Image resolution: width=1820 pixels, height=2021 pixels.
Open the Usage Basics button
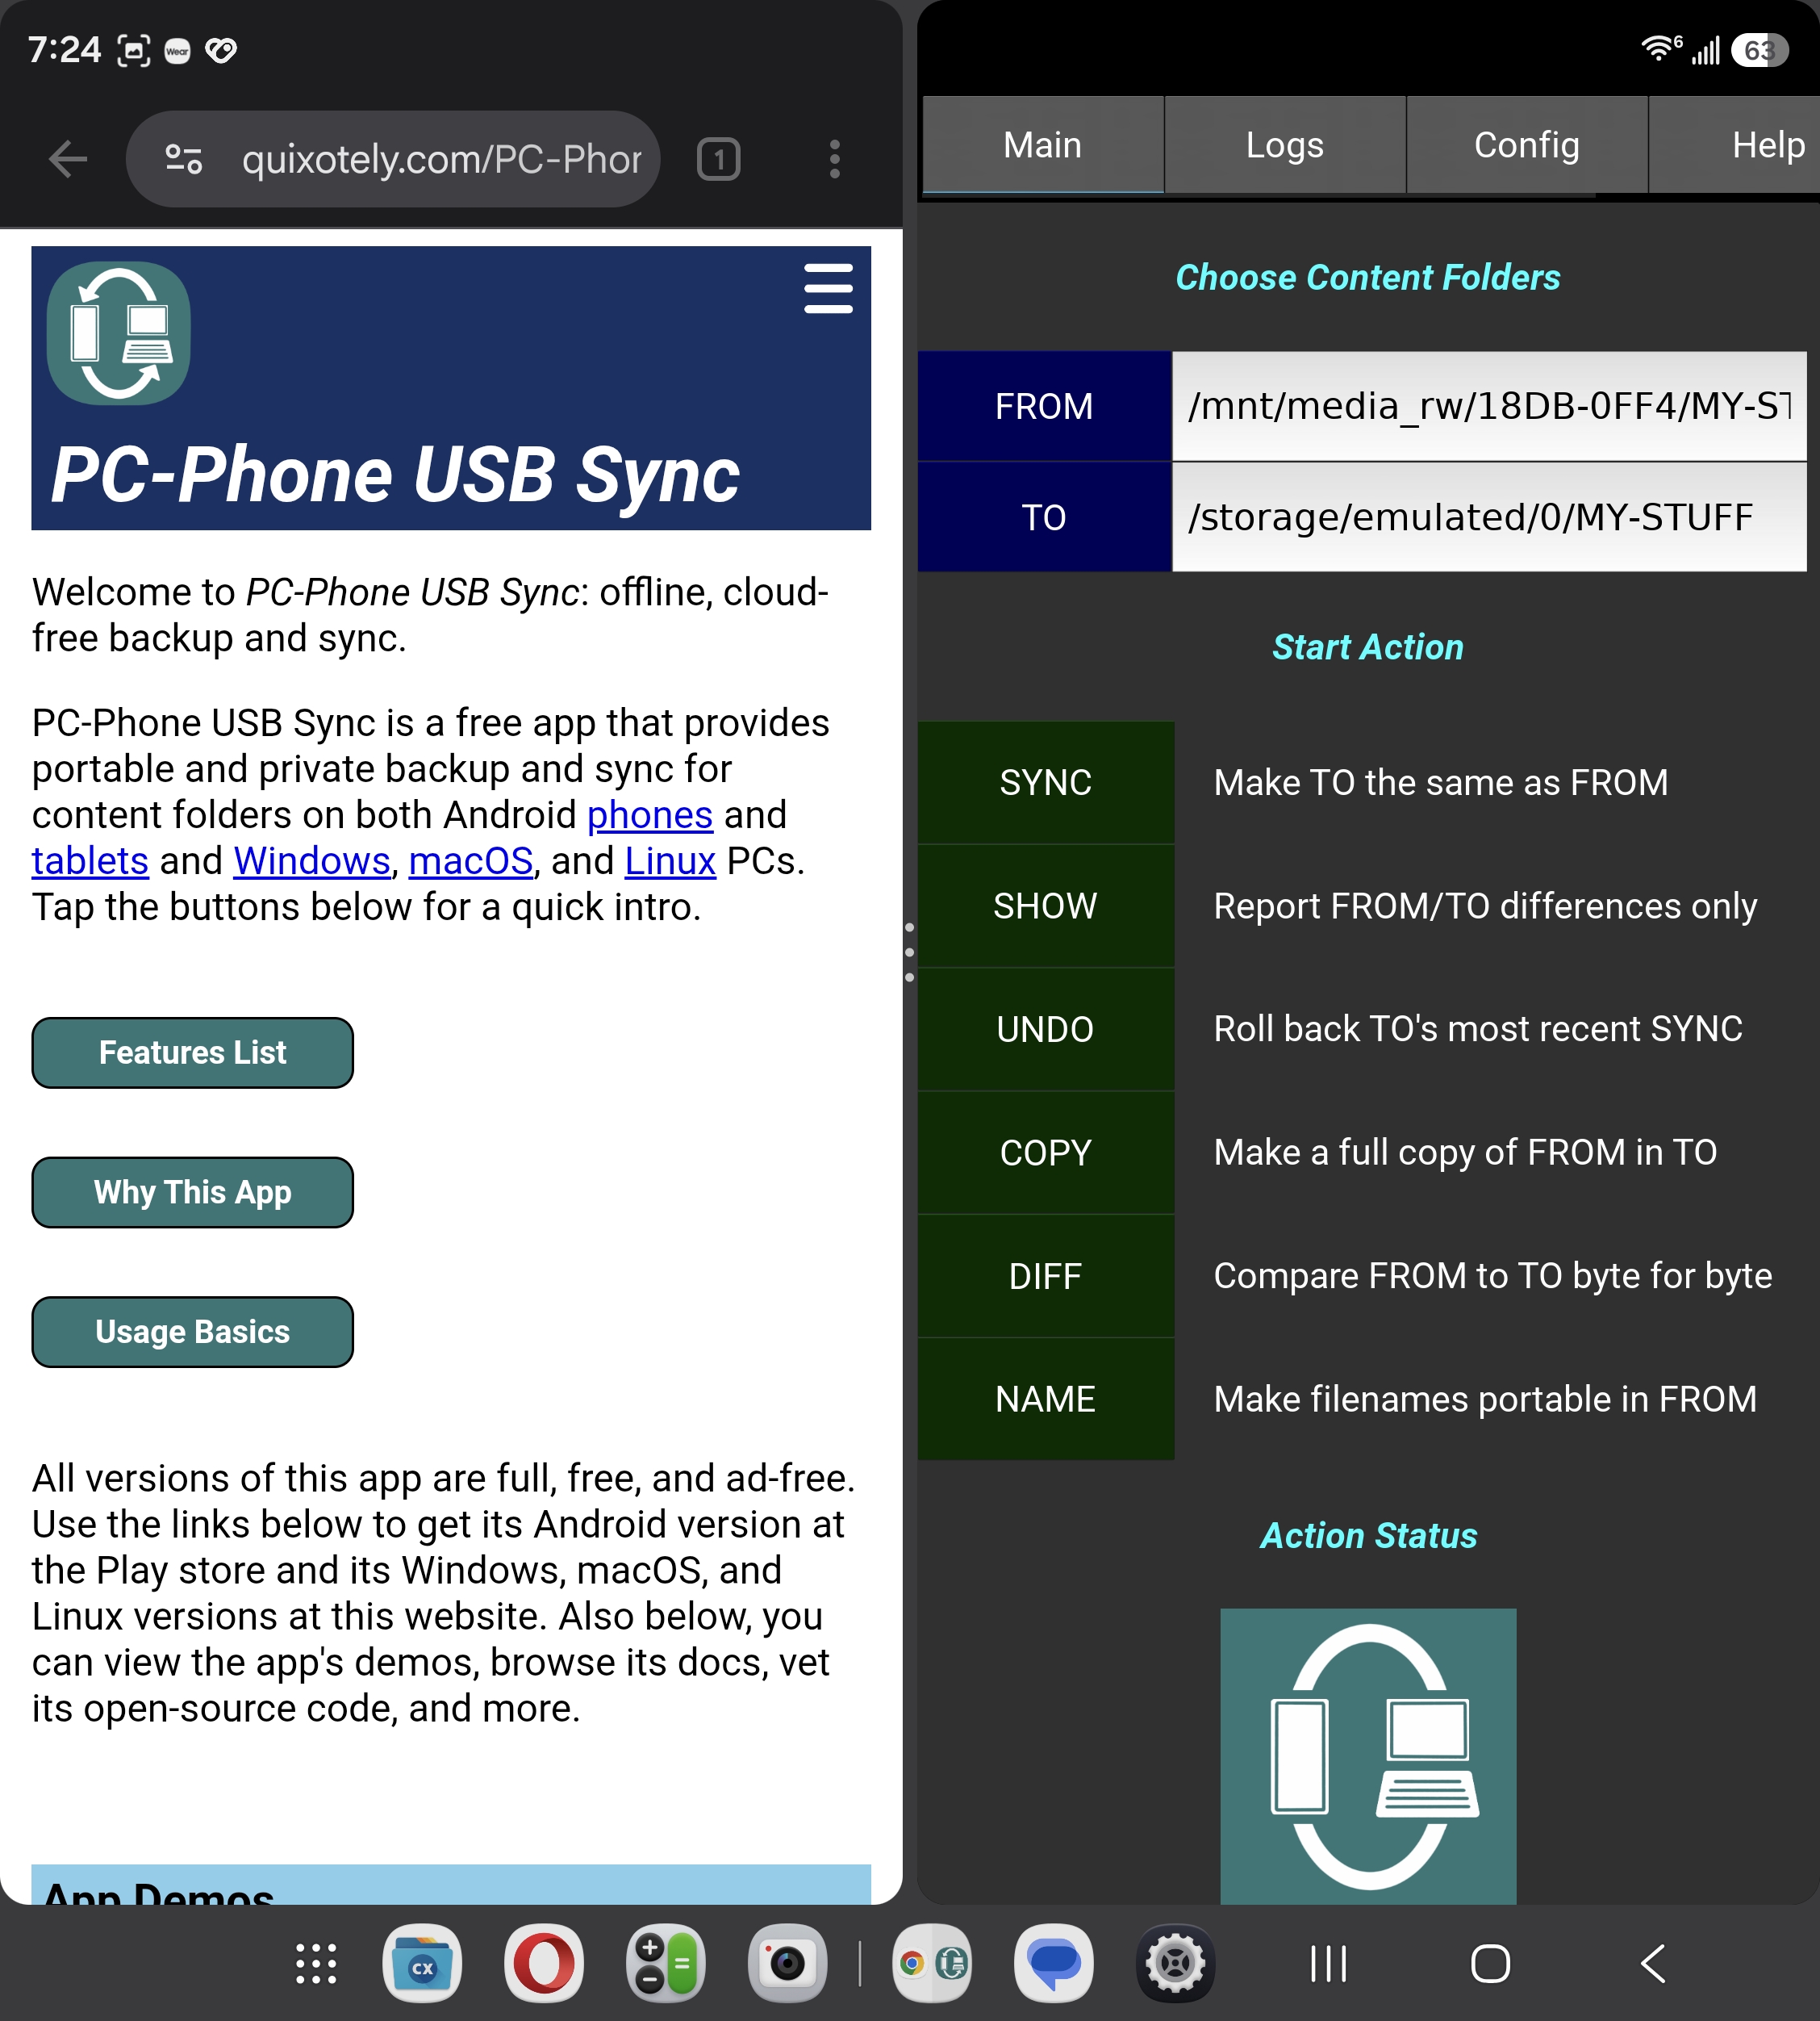193,1333
